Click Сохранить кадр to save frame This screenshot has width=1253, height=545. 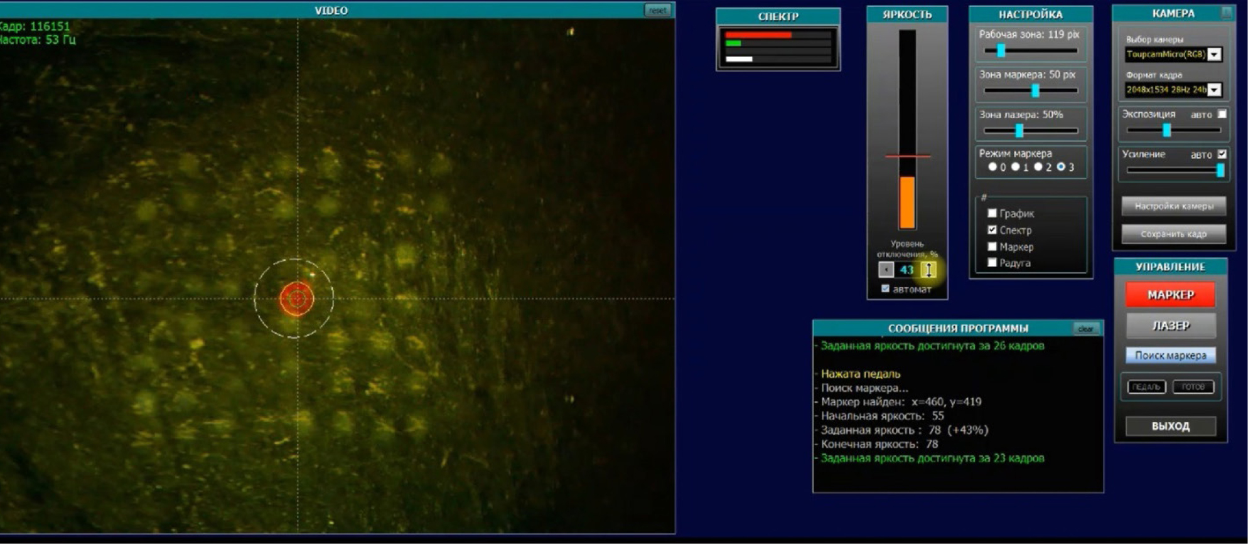1173,234
